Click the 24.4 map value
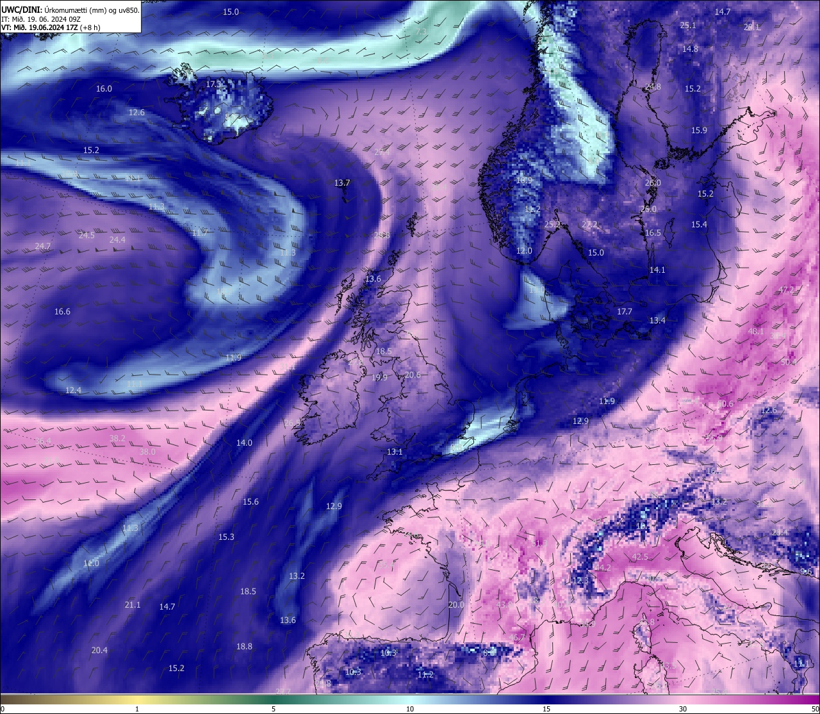The image size is (820, 714). (x=117, y=239)
